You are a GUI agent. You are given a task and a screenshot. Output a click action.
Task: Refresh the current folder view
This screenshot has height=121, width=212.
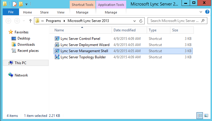141,21
